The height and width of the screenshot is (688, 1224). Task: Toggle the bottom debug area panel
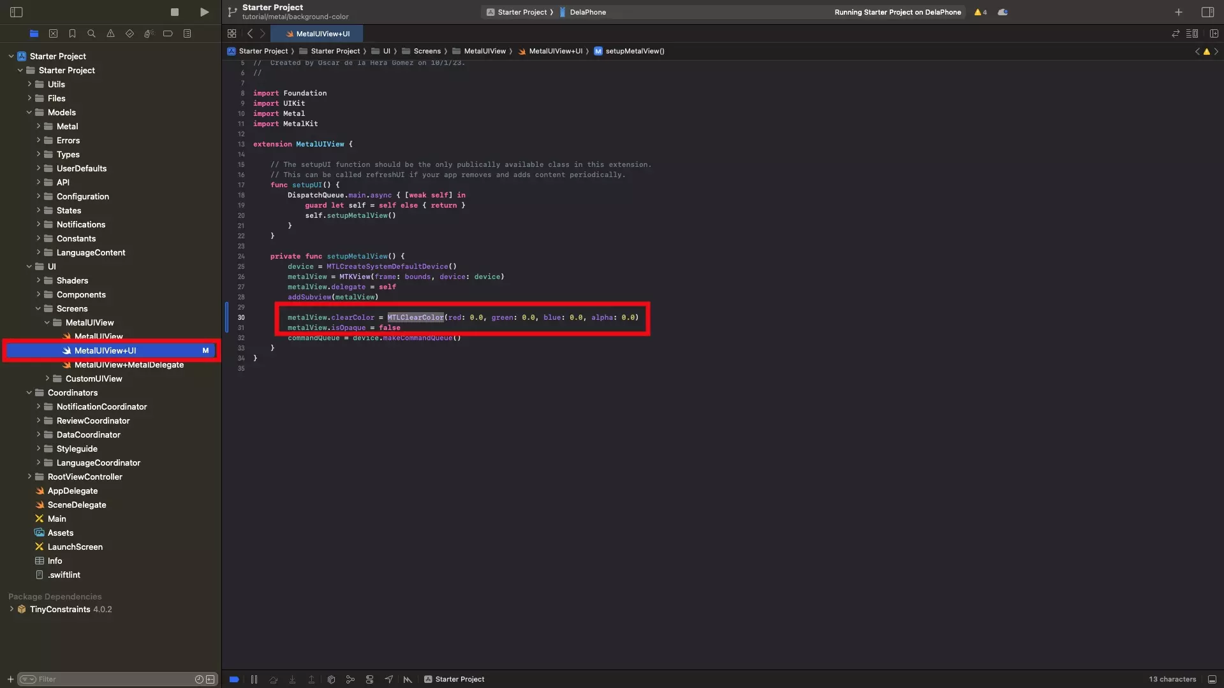click(x=1212, y=679)
